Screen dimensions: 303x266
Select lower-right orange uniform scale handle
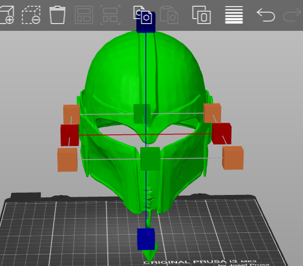tap(233, 158)
